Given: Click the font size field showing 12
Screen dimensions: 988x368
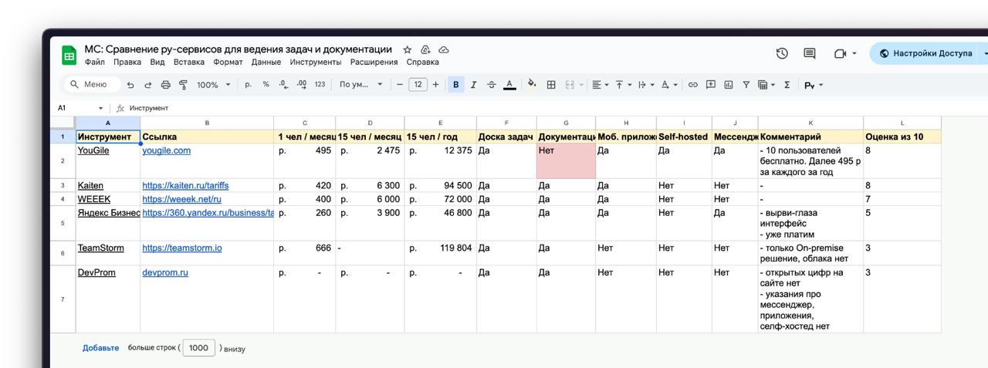Looking at the screenshot, I should click(418, 85).
